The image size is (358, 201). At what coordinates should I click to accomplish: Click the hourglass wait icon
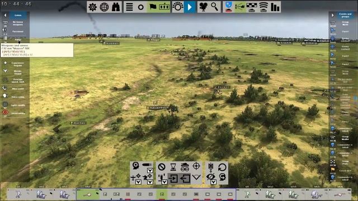coord(173,167)
